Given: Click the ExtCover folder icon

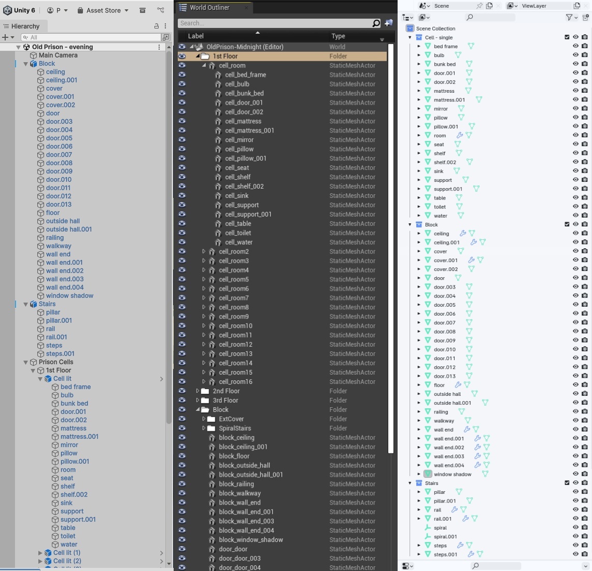Looking at the screenshot, I should 212,419.
